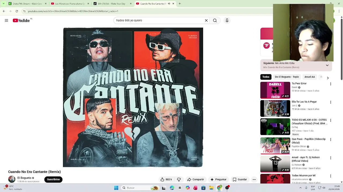Viewport: 343px width, 192px height.
Task: Select the De El Bogueto - Topic chip
Action: [x=287, y=77]
